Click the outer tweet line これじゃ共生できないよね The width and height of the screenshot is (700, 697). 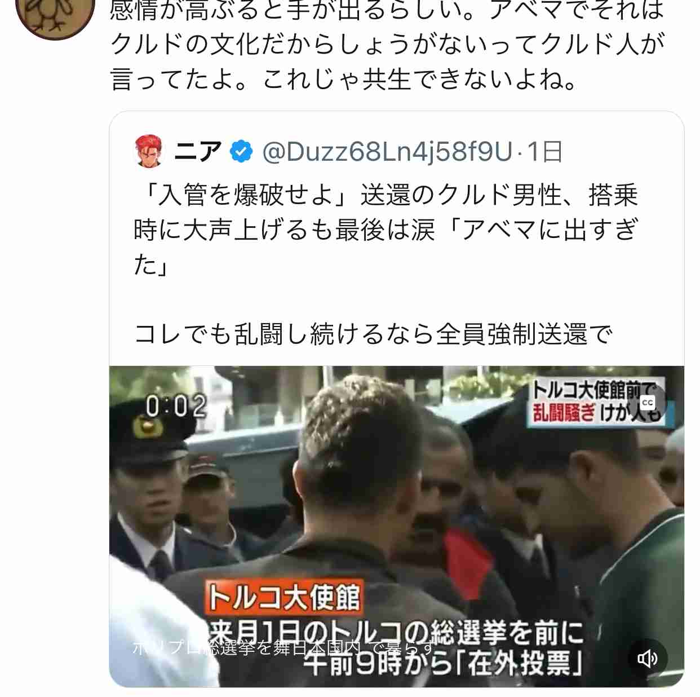click(x=344, y=79)
